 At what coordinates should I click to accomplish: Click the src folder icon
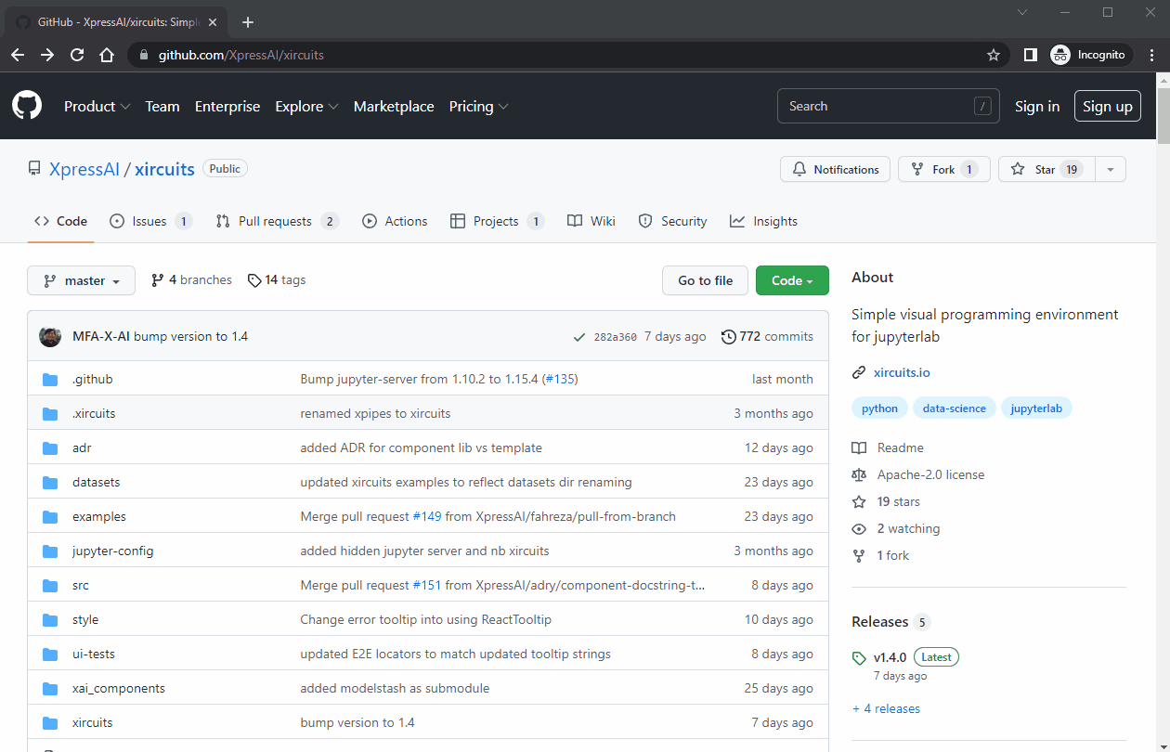tap(50, 585)
